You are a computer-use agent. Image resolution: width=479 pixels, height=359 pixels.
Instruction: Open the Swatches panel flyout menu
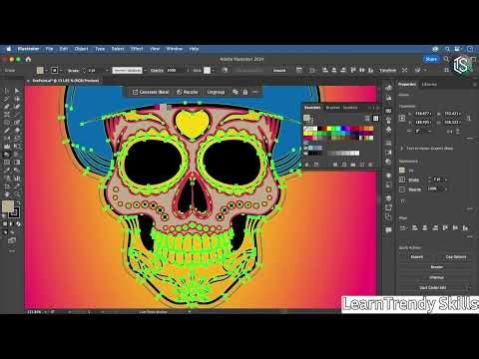pos(377,108)
